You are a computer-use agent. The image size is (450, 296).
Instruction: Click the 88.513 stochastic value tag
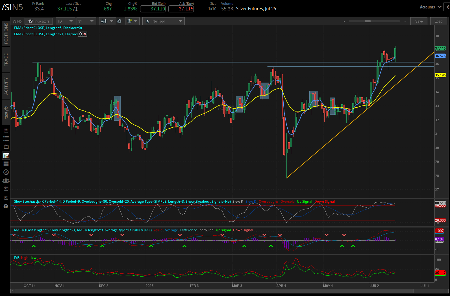coord(440,203)
